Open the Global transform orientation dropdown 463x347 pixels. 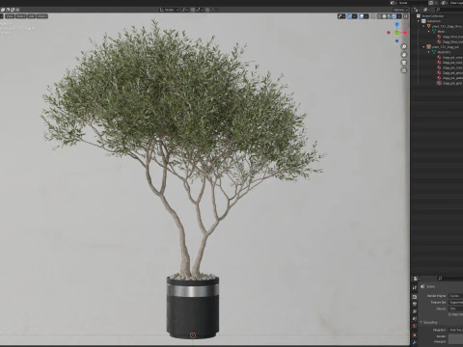(170, 10)
